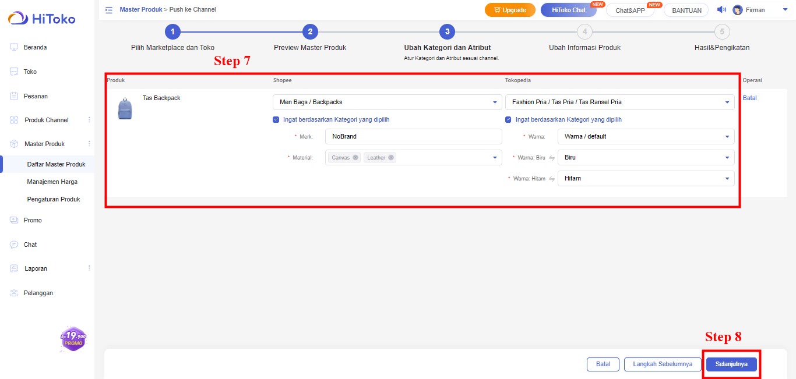Viewport: 796px width, 379px height.
Task: Open the three-dot menu beside Master Produk
Action: (89, 144)
